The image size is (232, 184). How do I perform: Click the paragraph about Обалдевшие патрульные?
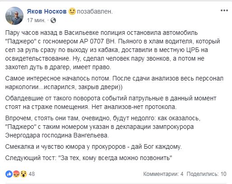click(x=111, y=103)
